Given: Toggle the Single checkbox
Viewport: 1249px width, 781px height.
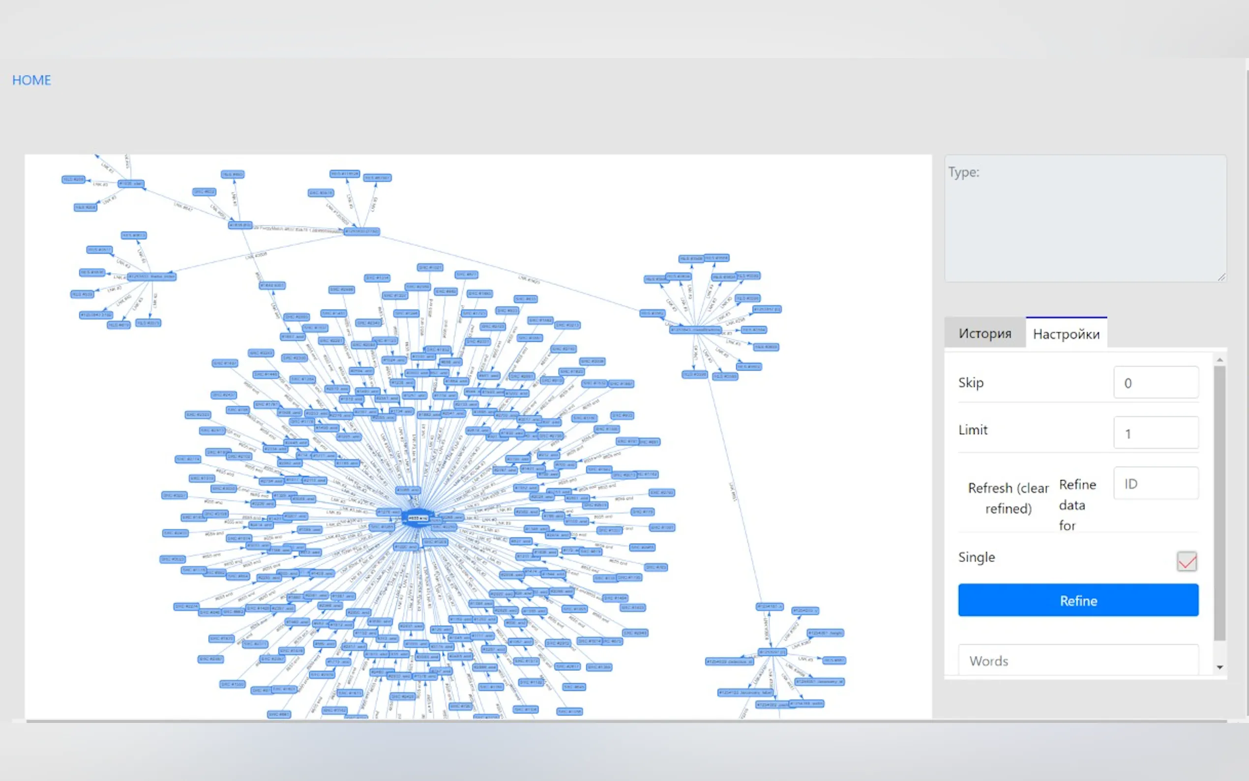Looking at the screenshot, I should [x=1186, y=561].
